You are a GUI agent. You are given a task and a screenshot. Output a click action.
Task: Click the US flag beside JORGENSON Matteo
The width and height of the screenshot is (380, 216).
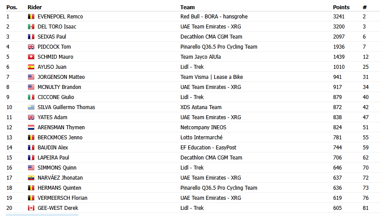click(31, 77)
